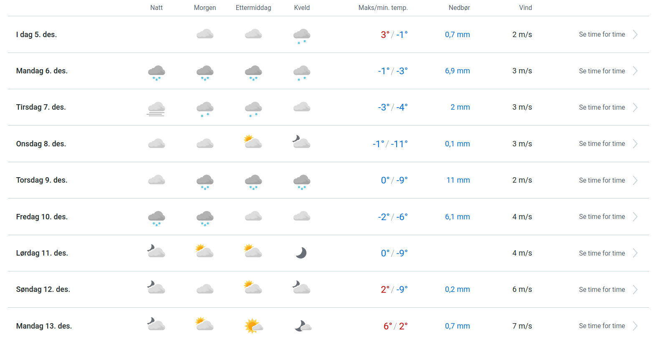Click Monday 13 Dec afternoon sunny icon
The image size is (657, 344).
coord(253,326)
